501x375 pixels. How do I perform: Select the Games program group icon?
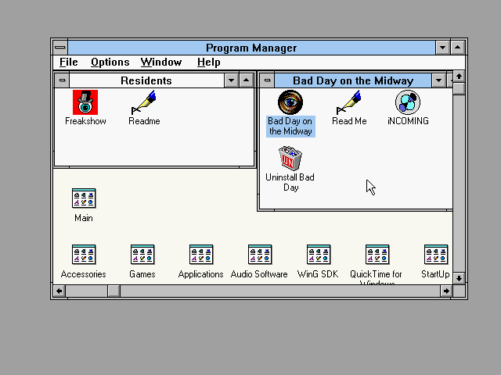[x=142, y=255]
